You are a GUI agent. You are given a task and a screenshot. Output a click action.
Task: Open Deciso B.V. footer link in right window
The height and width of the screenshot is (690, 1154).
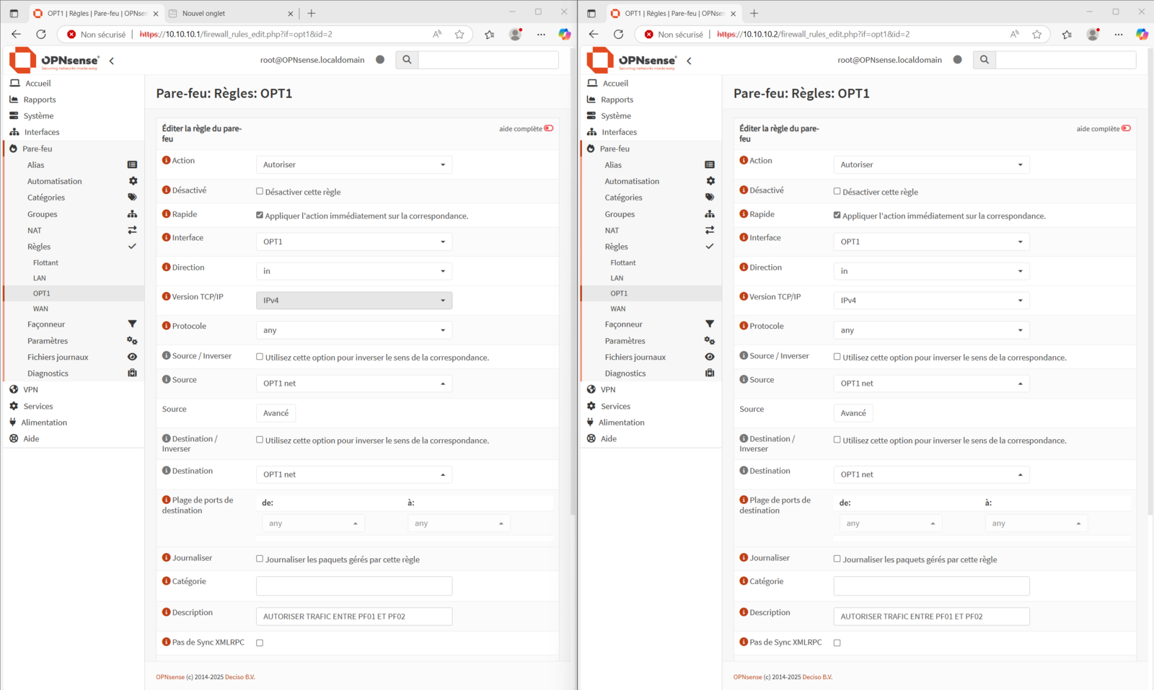816,677
